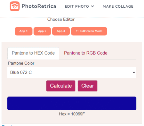The image size is (144, 126).
Task: Choose the App 1 editor button
Action: tap(23, 31)
